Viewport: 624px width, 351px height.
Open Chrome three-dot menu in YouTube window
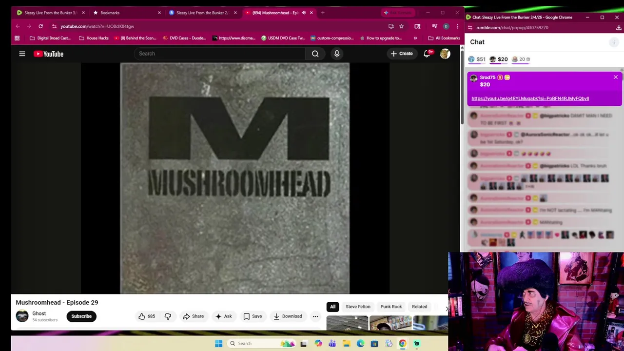[x=457, y=26]
